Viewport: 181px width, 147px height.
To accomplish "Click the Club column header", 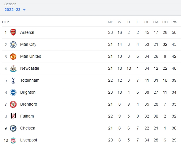I will [6, 22].
